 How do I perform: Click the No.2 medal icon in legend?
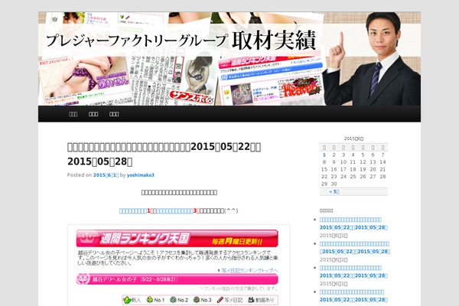[174, 300]
